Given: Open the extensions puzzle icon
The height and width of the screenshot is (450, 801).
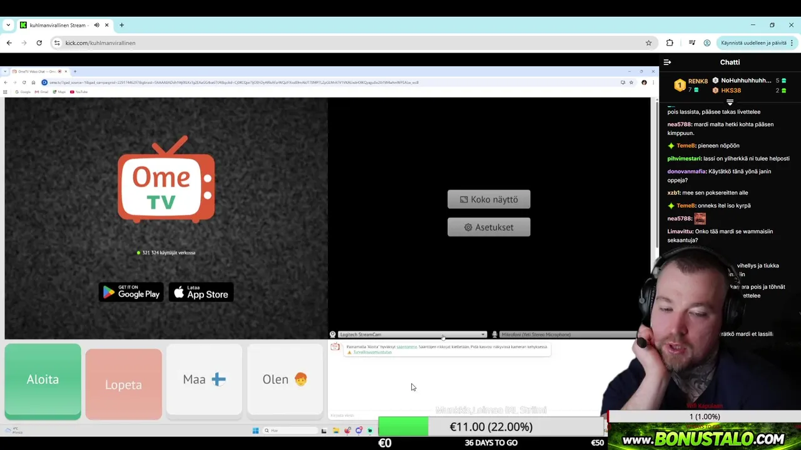Looking at the screenshot, I should click(x=670, y=43).
